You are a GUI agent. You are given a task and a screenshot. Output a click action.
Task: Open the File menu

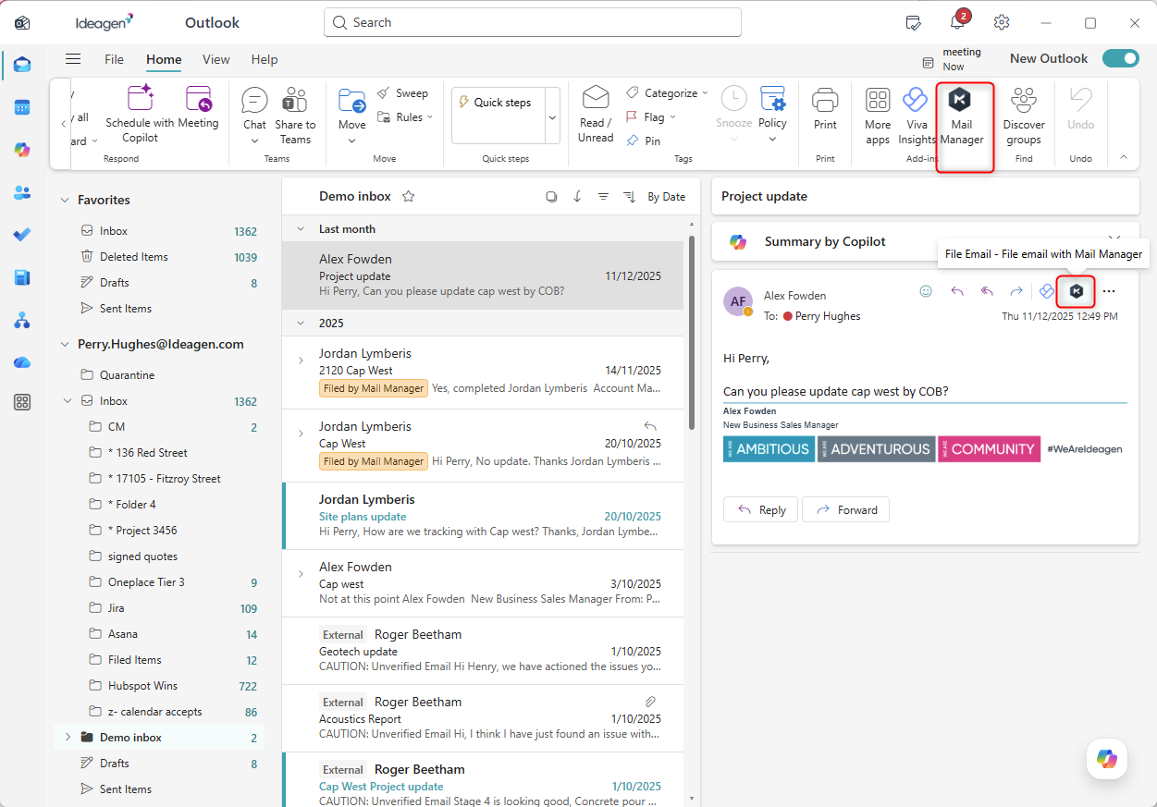point(114,59)
